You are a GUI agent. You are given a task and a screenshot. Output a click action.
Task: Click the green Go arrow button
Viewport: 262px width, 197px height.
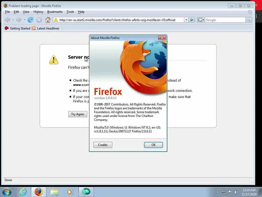click(x=192, y=20)
